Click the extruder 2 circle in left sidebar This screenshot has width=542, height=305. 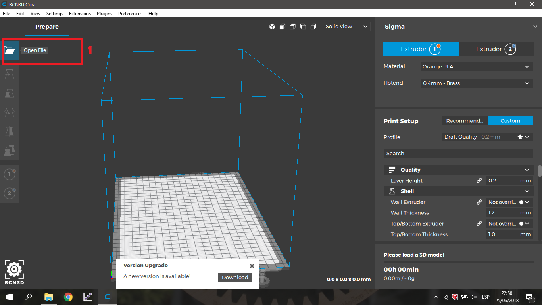click(10, 193)
